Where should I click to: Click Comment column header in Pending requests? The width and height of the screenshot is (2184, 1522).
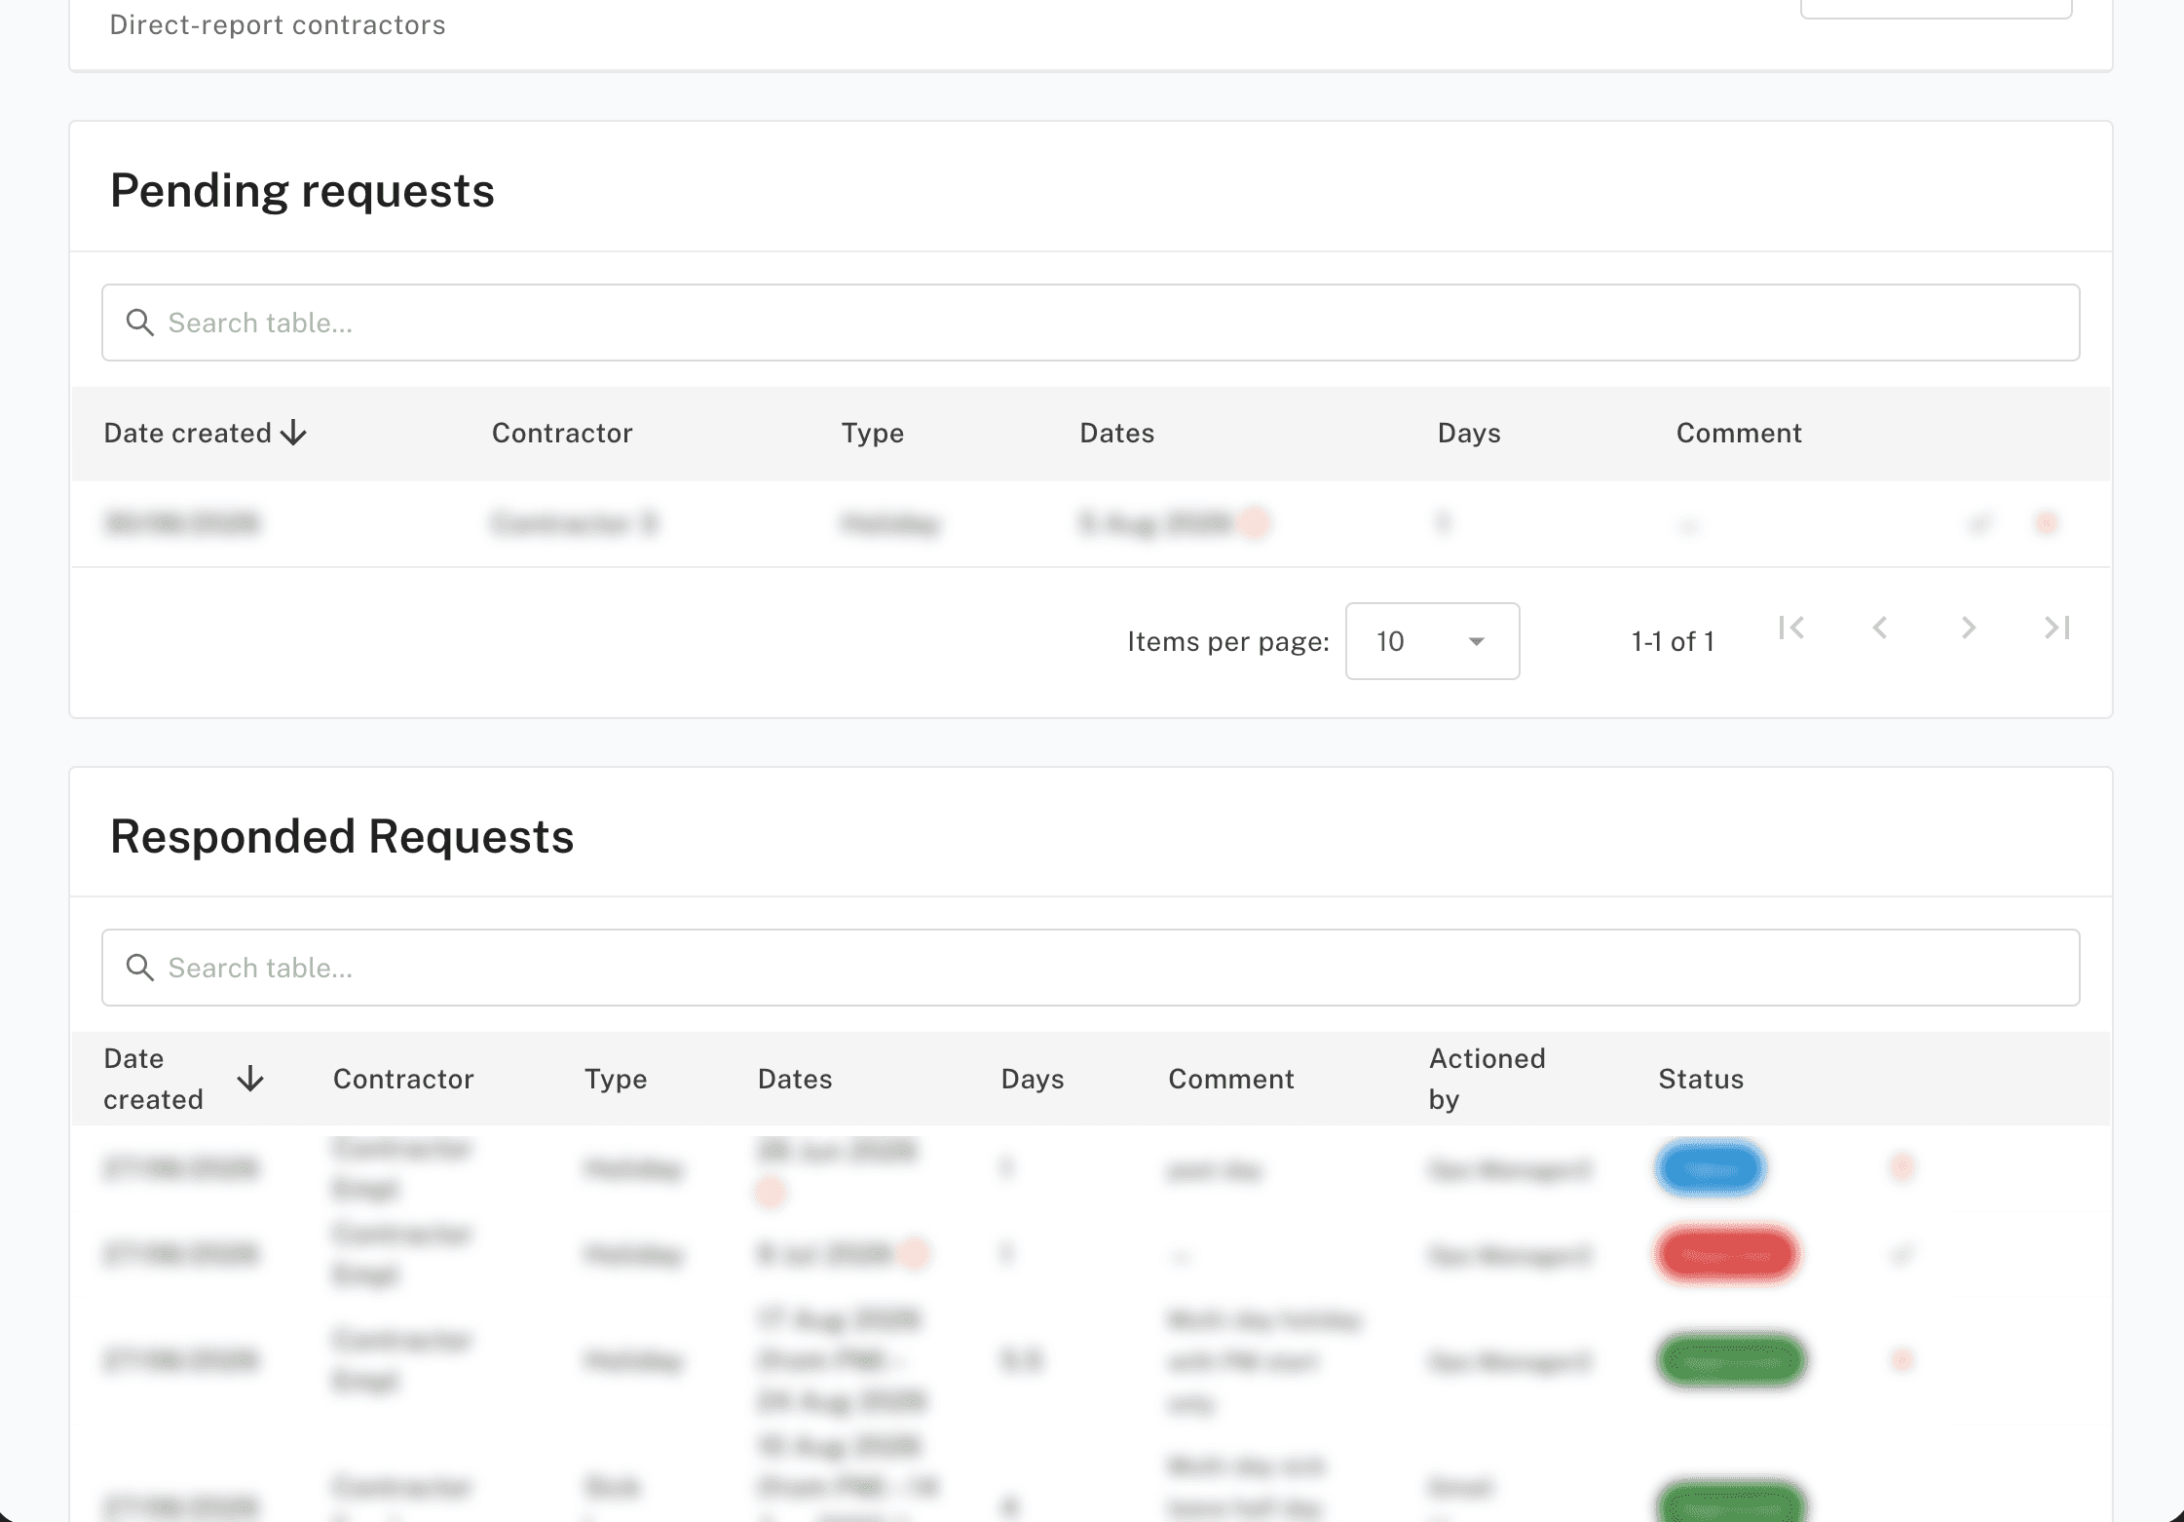(1739, 433)
